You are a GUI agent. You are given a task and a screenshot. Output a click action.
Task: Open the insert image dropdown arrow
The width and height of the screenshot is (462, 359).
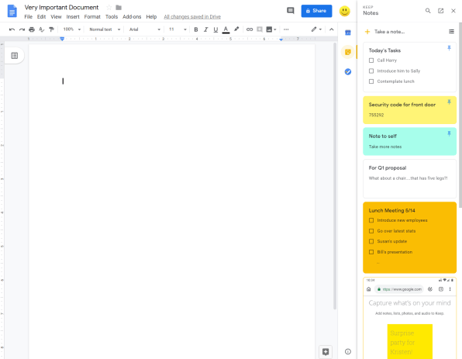(275, 29)
